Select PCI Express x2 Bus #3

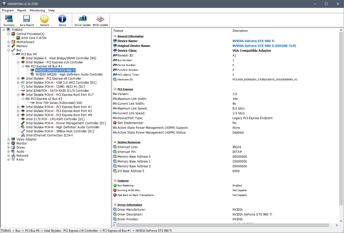click(x=46, y=99)
